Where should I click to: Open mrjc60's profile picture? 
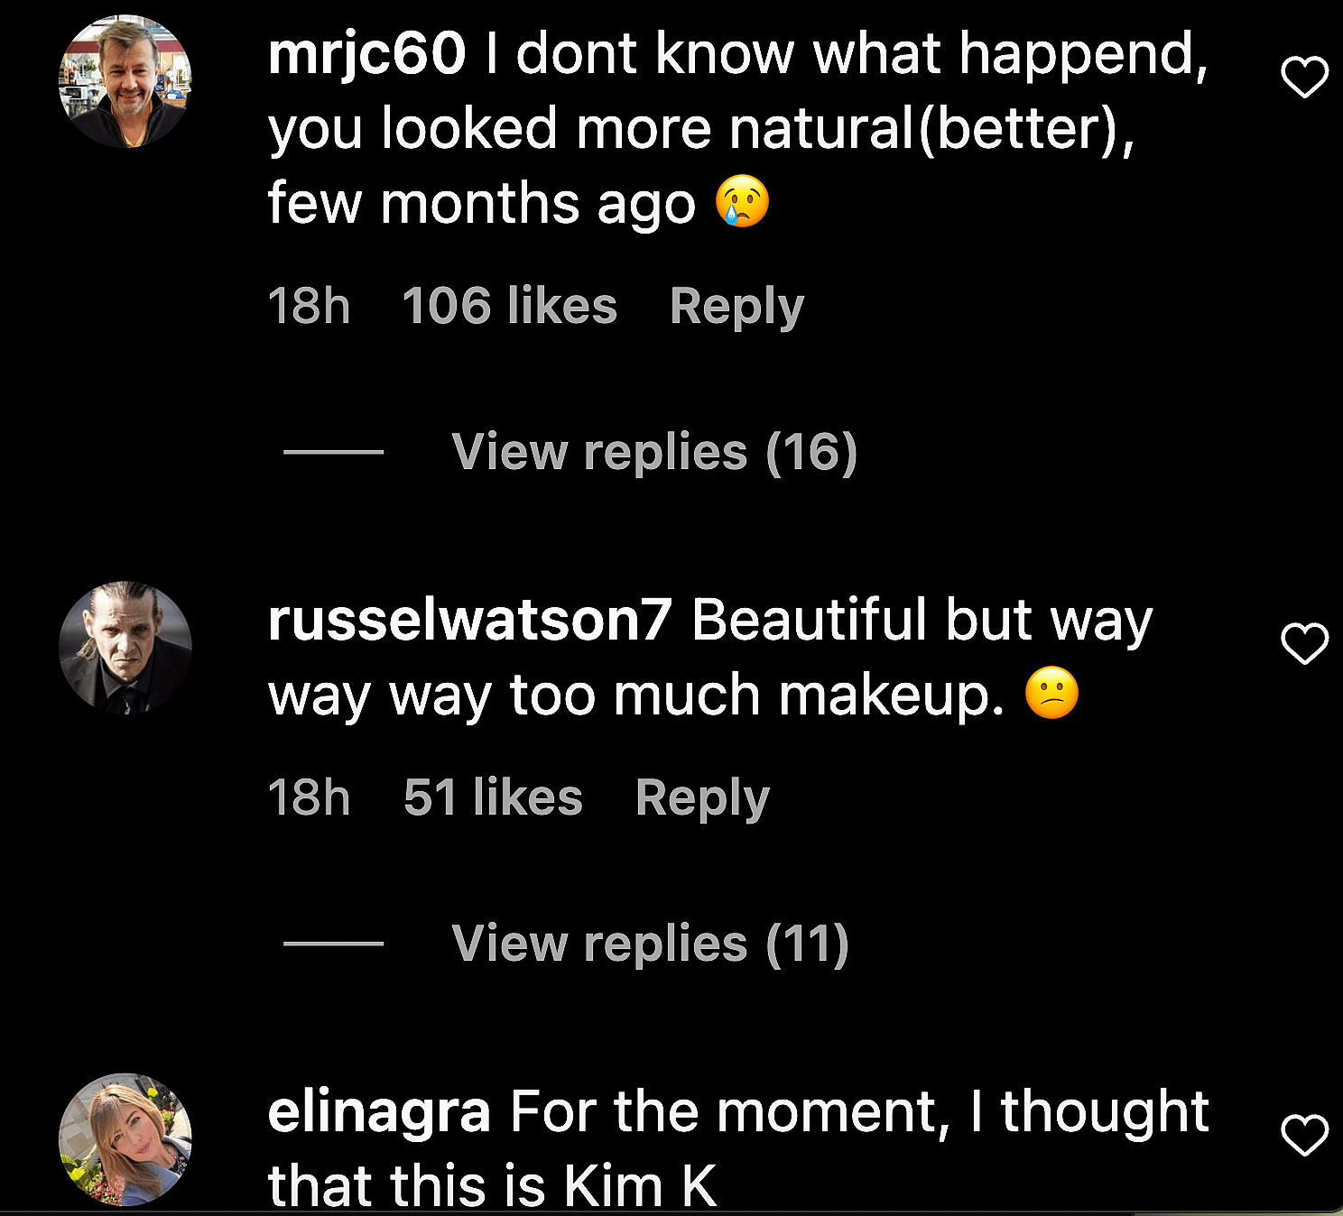click(125, 81)
